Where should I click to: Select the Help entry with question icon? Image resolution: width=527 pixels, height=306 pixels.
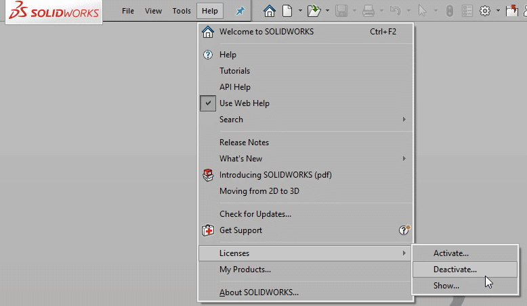pyautogui.click(x=305, y=55)
